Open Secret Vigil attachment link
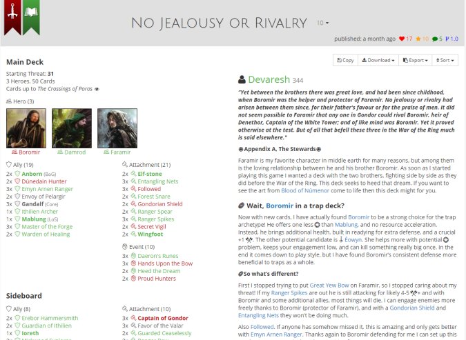The width and height of the screenshot is (466, 340). (152, 227)
